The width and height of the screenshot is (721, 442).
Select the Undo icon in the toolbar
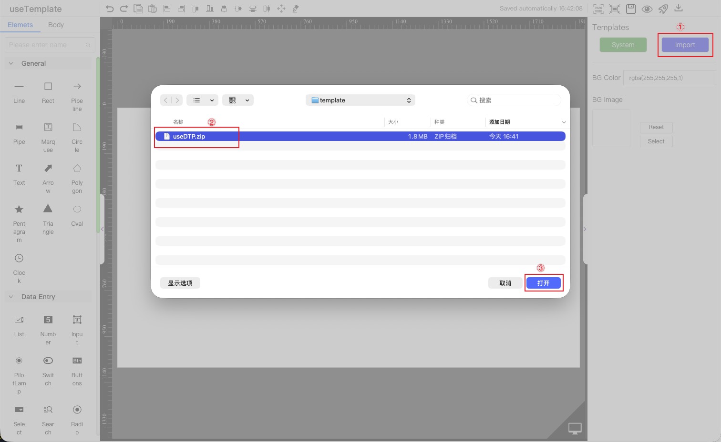pyautogui.click(x=109, y=8)
